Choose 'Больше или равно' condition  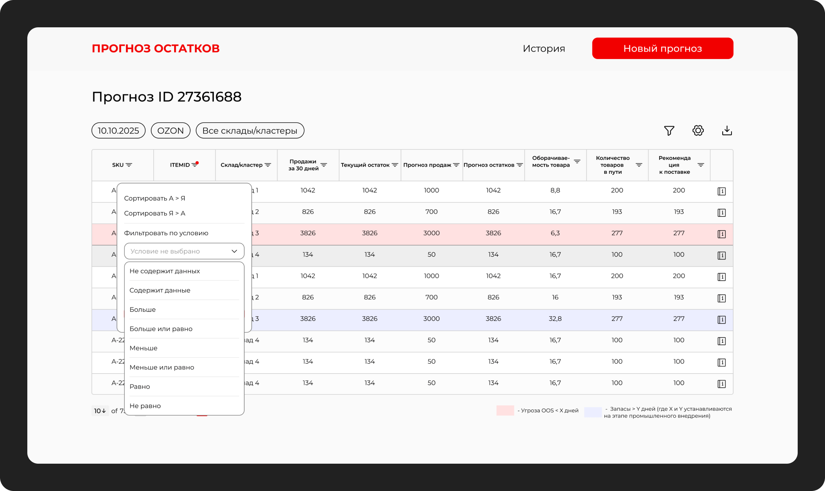point(161,329)
